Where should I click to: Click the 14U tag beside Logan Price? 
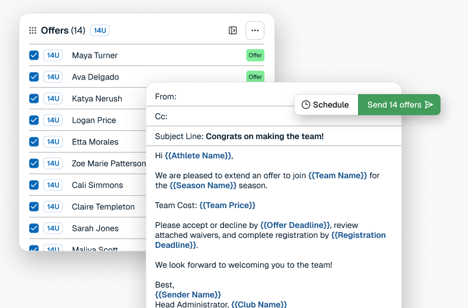click(x=53, y=120)
